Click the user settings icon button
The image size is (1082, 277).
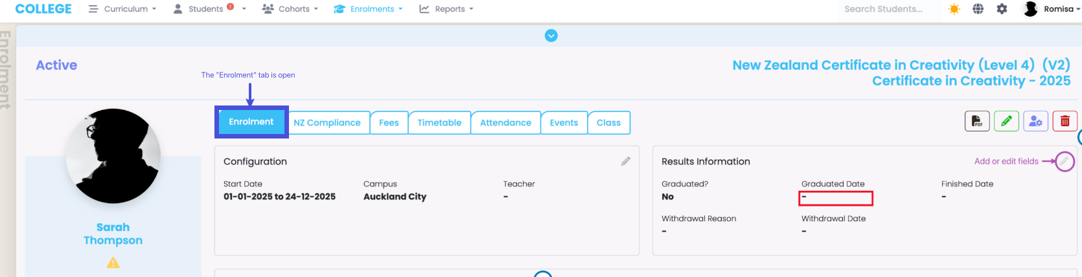(1035, 121)
